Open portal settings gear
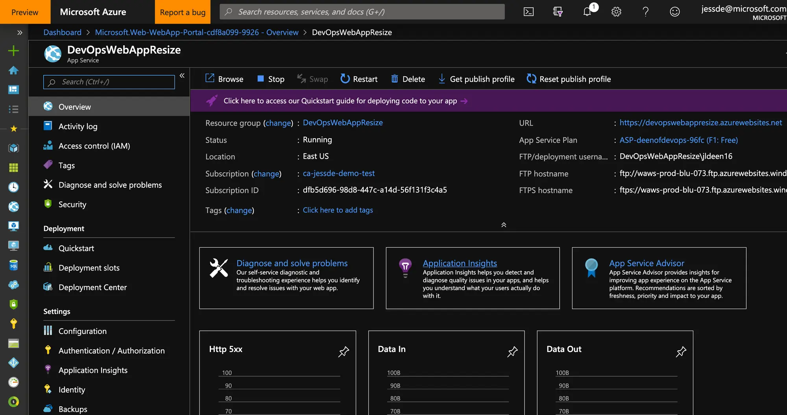 616,12
